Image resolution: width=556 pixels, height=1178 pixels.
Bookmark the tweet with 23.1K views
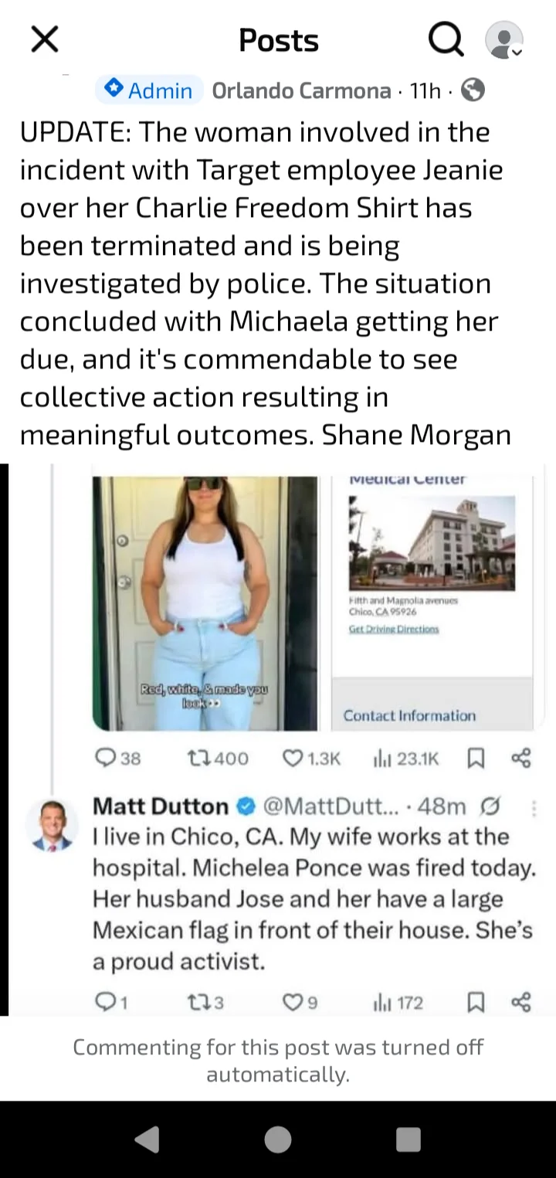coord(476,759)
